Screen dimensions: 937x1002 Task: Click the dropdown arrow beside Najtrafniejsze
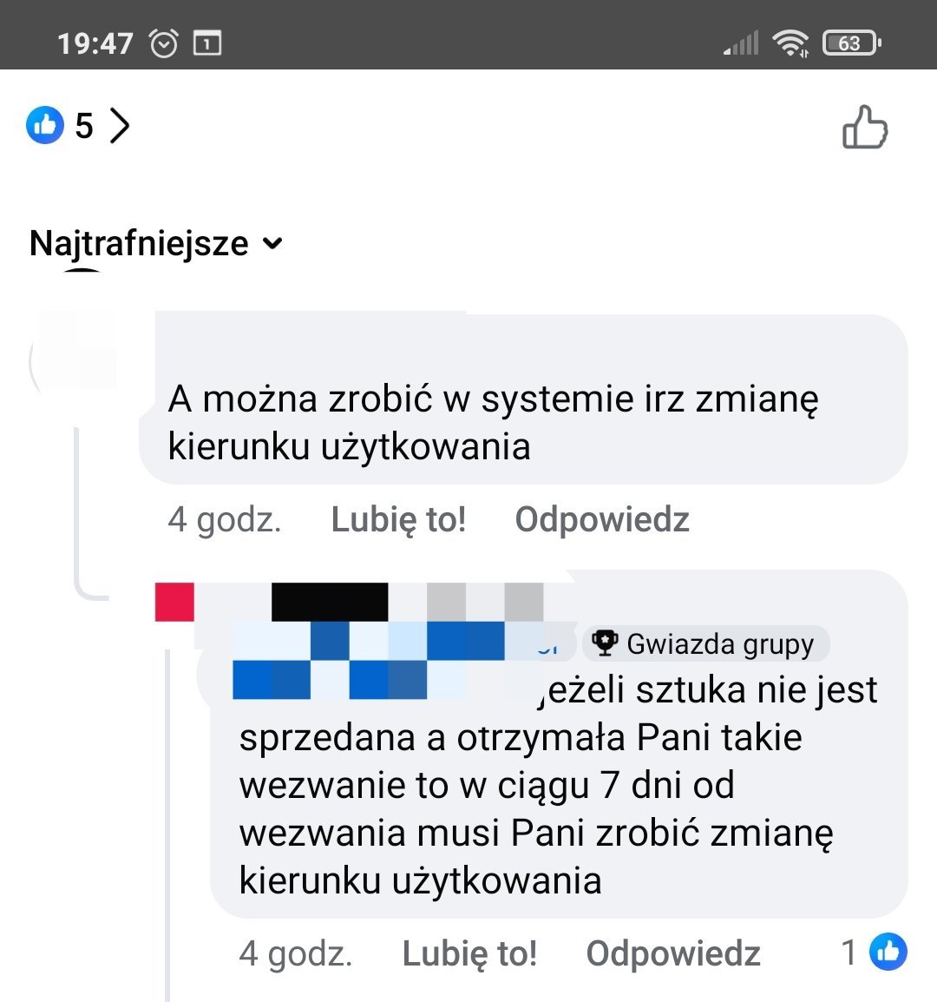click(x=272, y=243)
